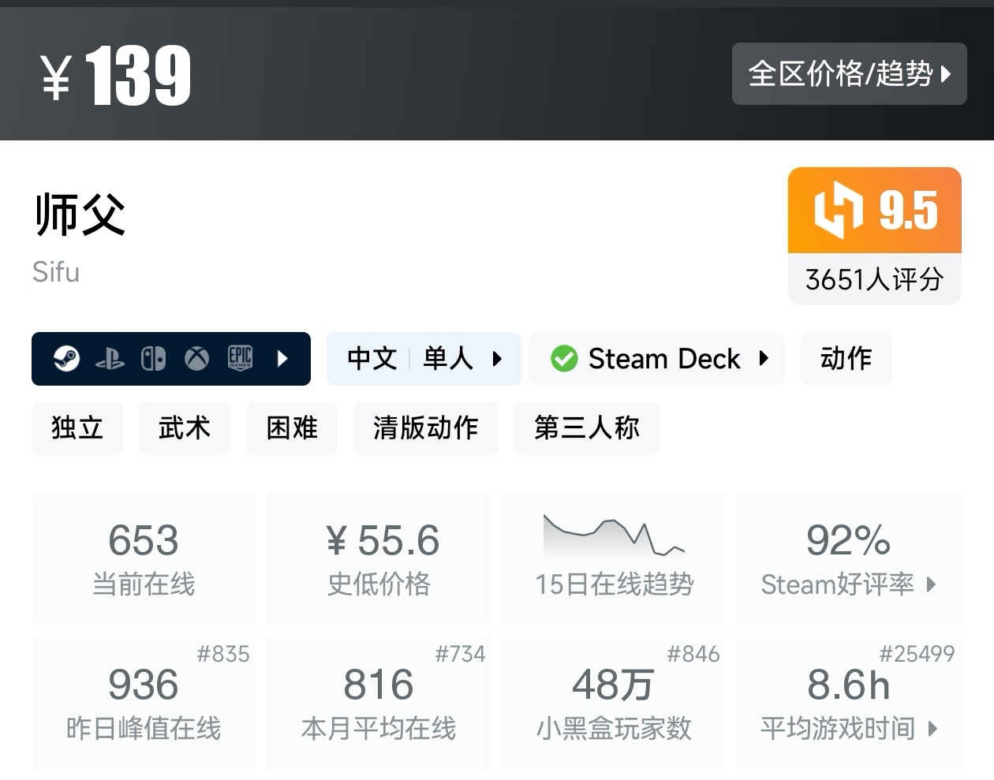Select the 困难 tag
994x780 pixels.
click(x=292, y=428)
